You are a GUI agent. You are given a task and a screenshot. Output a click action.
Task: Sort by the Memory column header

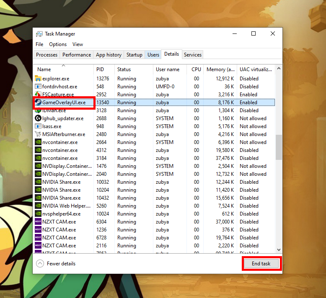(x=220, y=69)
